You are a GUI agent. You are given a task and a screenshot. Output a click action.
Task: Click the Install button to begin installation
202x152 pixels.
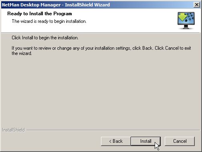(145, 141)
